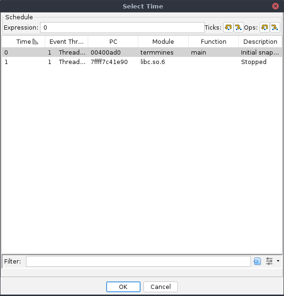Select snapshot row with libc.so.6 module
The image size is (284, 296).
(x=142, y=62)
